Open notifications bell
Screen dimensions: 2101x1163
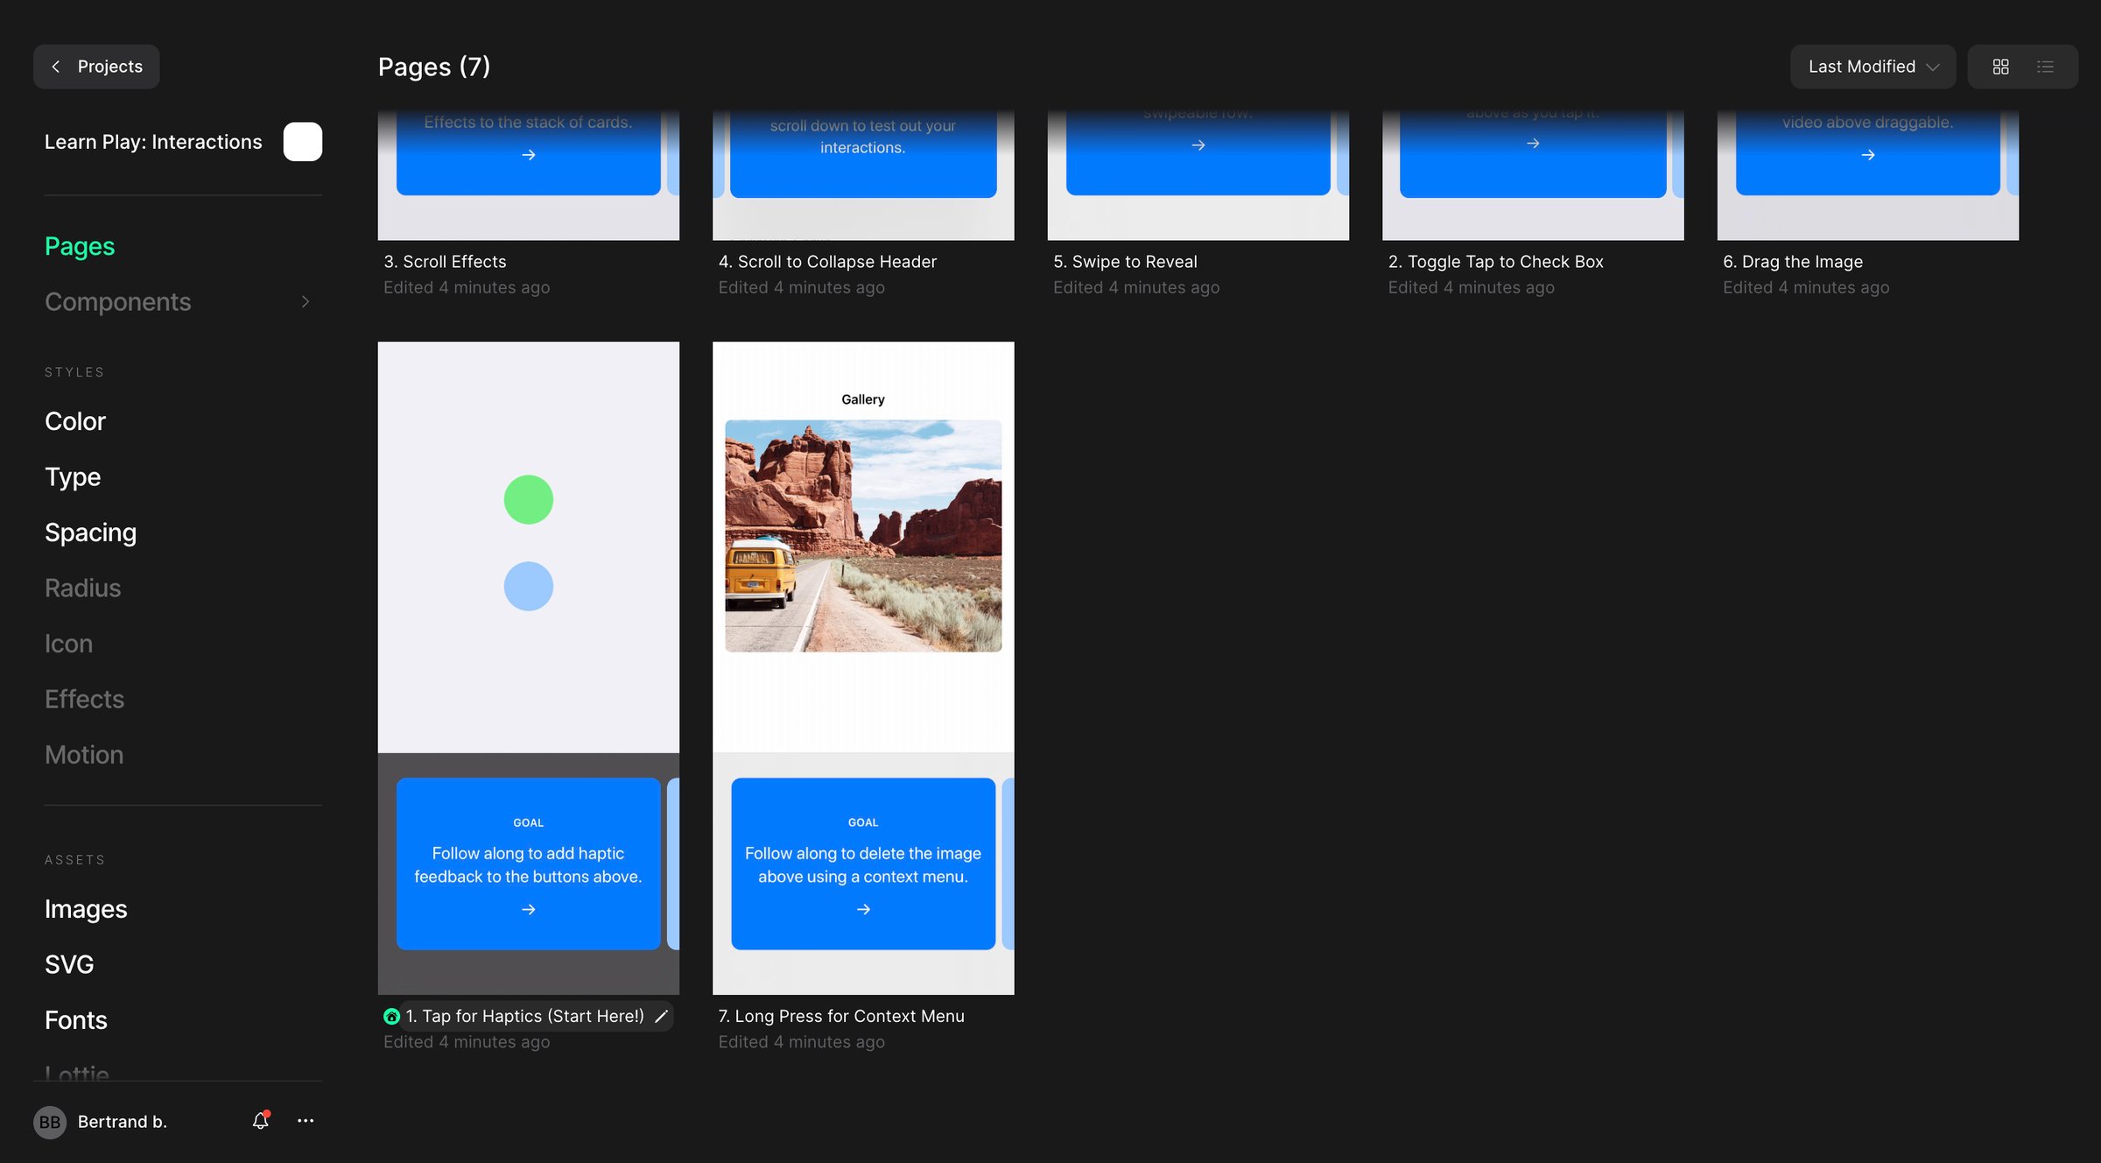point(261,1120)
